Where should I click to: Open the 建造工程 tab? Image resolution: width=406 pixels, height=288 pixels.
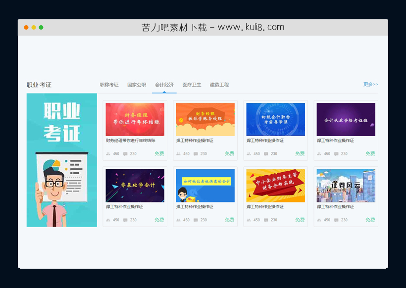221,84
